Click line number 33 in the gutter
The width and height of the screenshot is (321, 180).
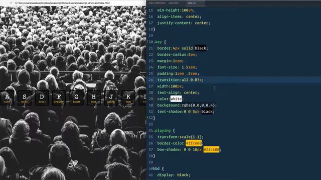pyautogui.click(x=151, y=124)
